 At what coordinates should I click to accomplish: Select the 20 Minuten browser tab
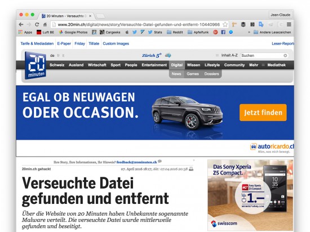tap(67, 16)
